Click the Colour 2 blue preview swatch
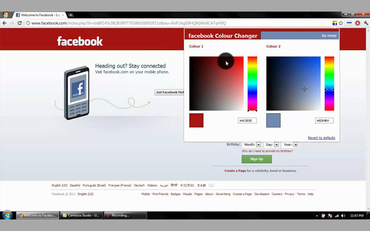This screenshot has width=370, height=231. click(273, 120)
